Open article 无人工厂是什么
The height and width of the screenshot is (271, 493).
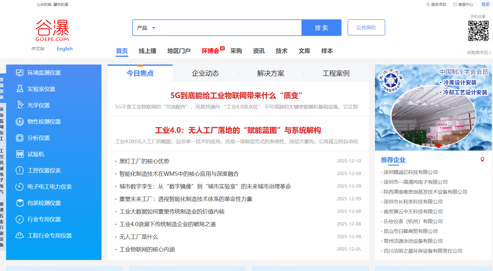coord(139,237)
